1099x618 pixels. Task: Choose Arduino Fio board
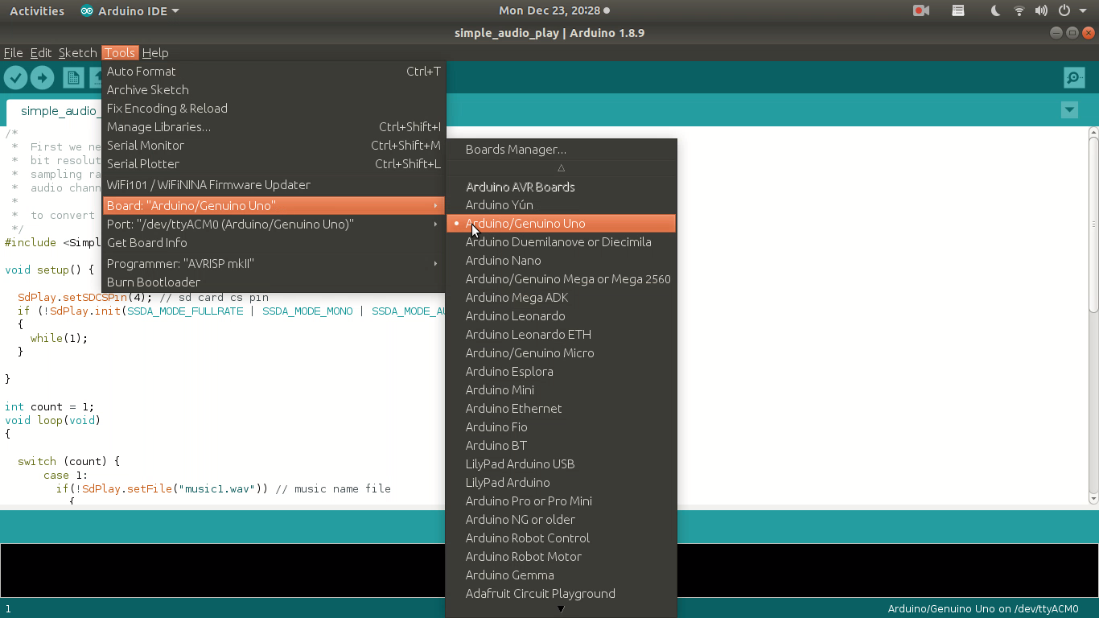pos(561,427)
